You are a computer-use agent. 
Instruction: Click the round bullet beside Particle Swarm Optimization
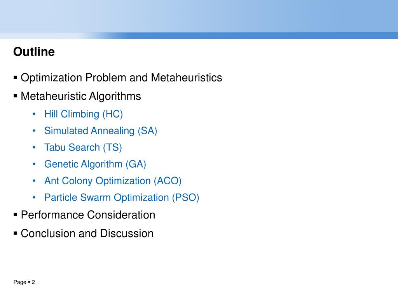point(34,198)
